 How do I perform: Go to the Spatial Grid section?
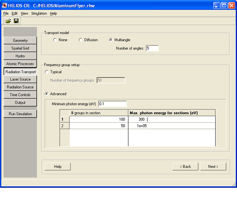pos(20,48)
